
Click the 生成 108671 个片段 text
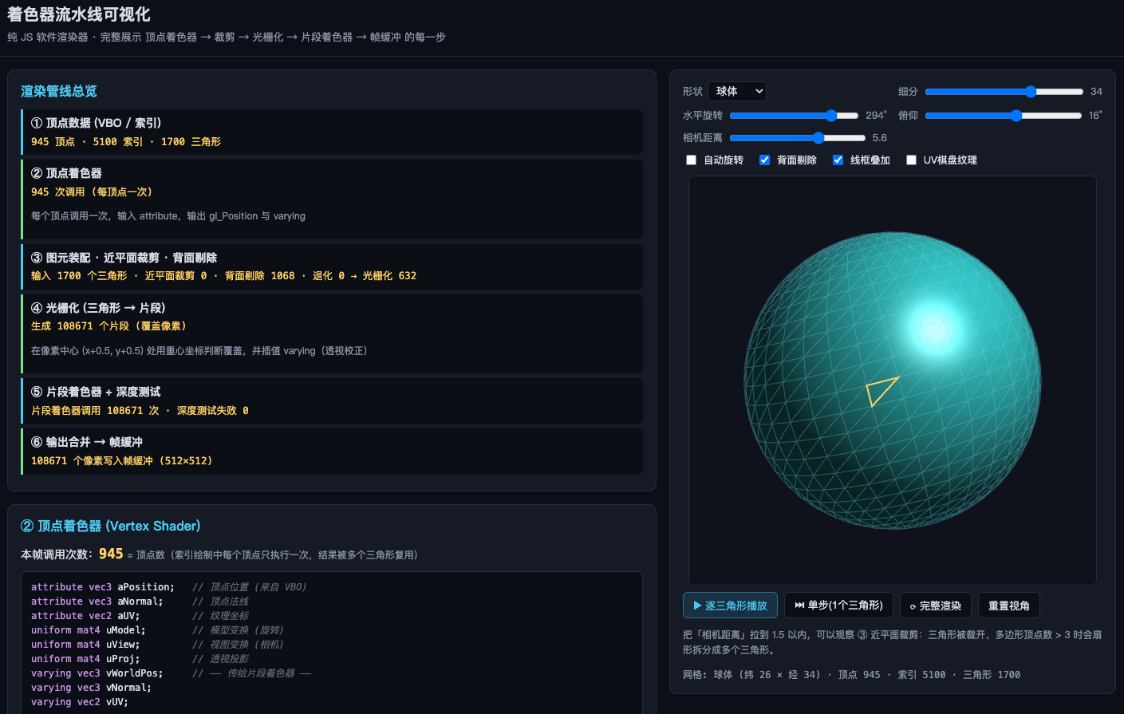[108, 326]
